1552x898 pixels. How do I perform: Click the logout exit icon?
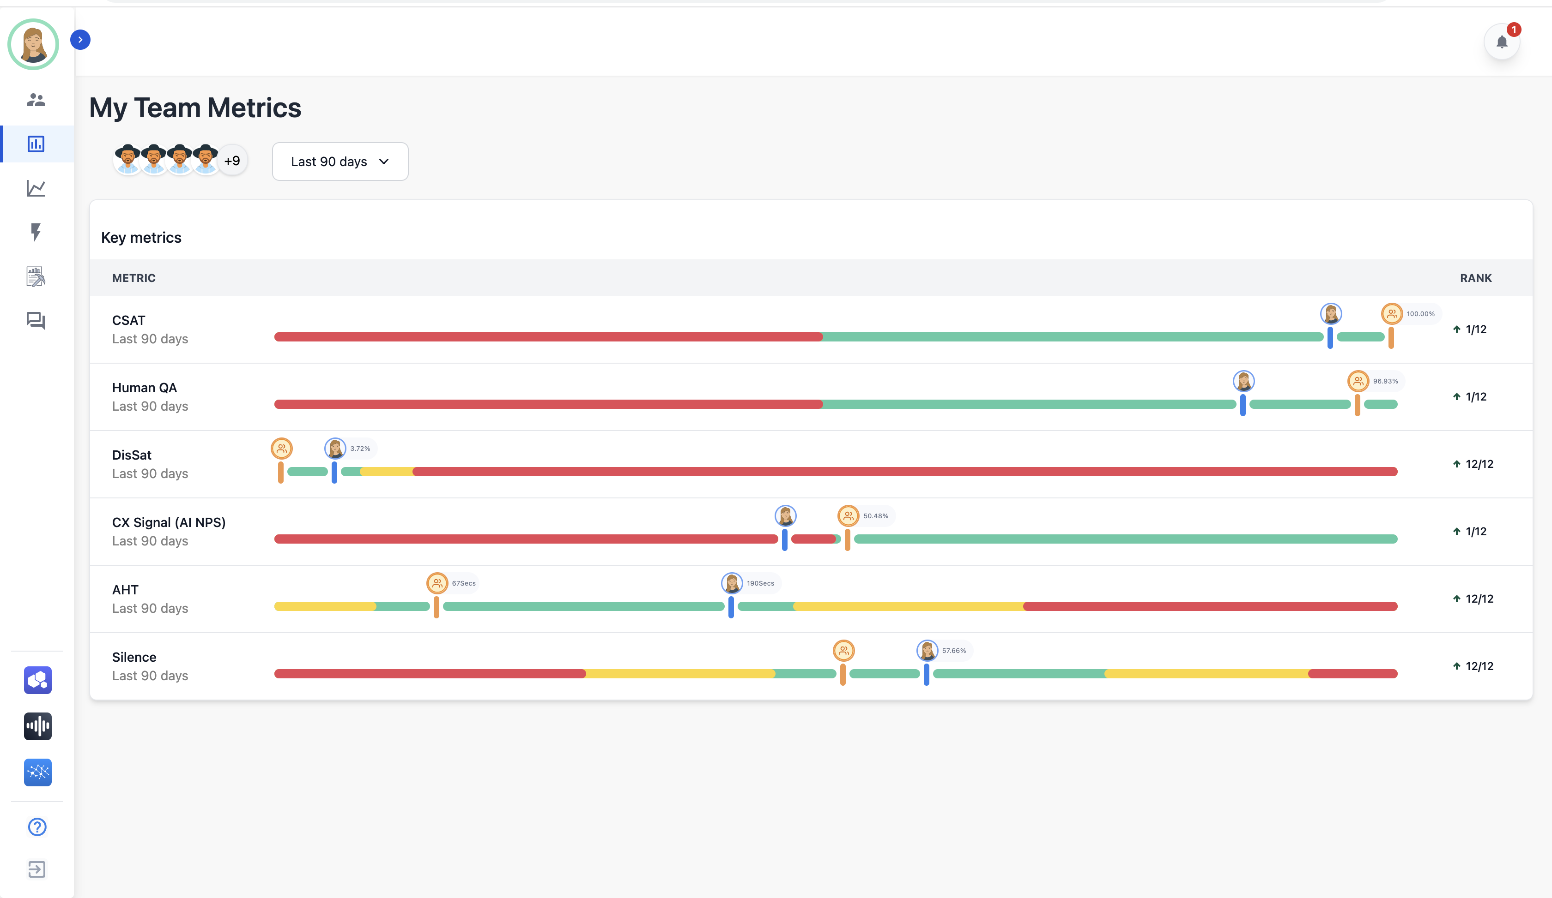(x=37, y=869)
